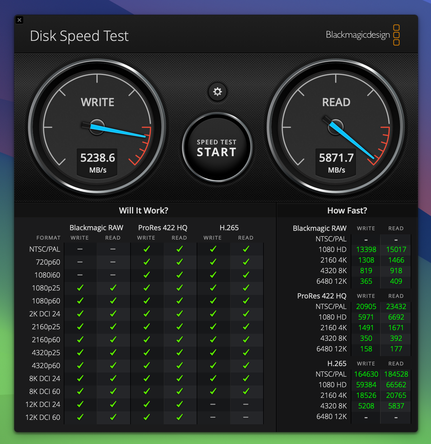Viewport: 431px width, 444px height.
Task: Click the Will It Work? heading
Action: coord(143,211)
